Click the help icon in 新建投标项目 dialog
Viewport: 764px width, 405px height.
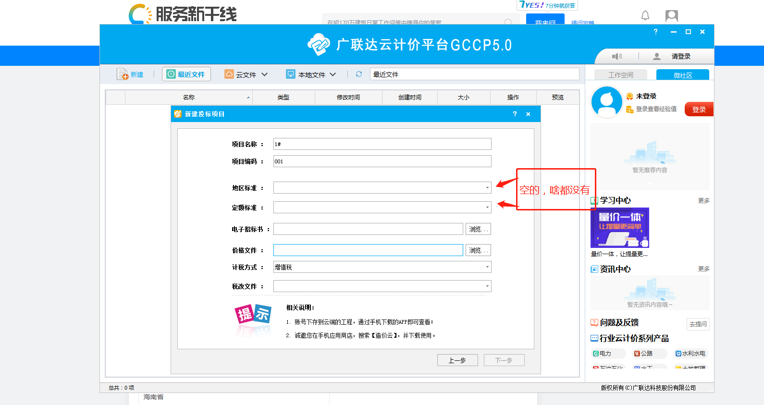tap(515, 114)
